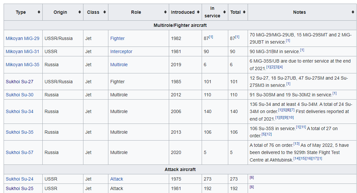Open citation [10] in Su-34 notes
The width and height of the screenshot is (357, 193).
[291, 118]
